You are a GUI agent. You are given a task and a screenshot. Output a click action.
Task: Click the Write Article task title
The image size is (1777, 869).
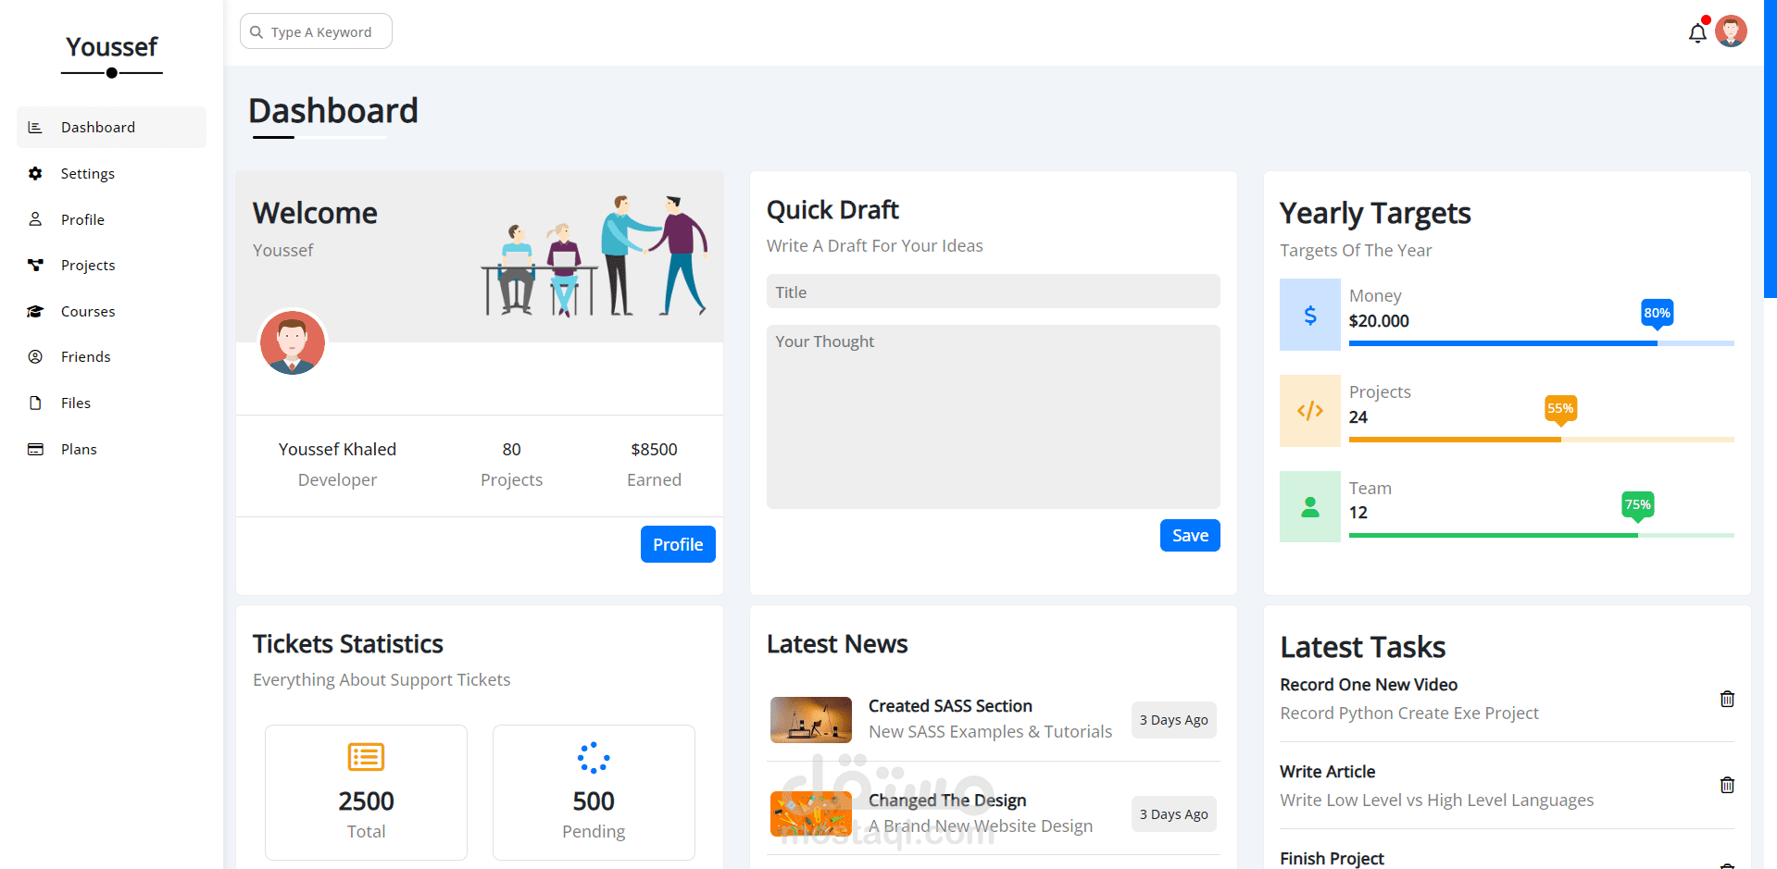pyautogui.click(x=1327, y=772)
